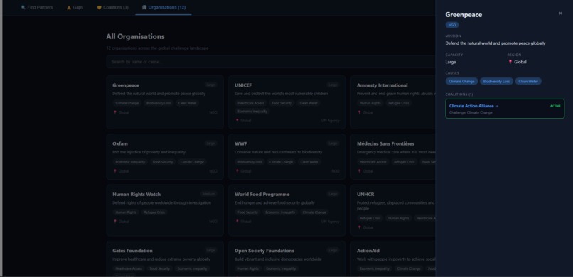The width and height of the screenshot is (573, 277).
Task: Click the ACTIVE status badge on coalition card
Action: tap(555, 106)
